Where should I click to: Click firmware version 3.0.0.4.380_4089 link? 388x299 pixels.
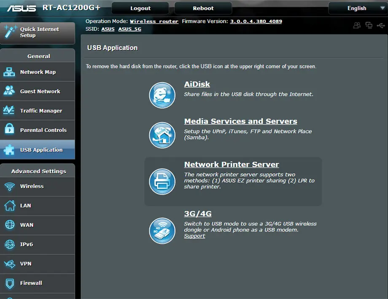[x=256, y=21]
